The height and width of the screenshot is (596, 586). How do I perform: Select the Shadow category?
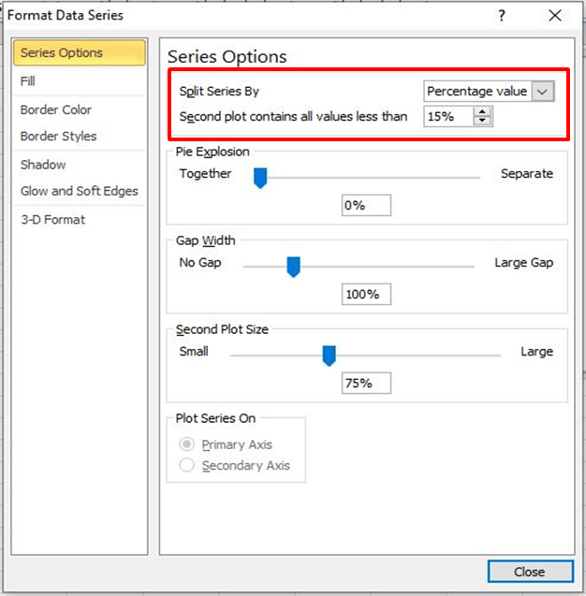pyautogui.click(x=43, y=165)
